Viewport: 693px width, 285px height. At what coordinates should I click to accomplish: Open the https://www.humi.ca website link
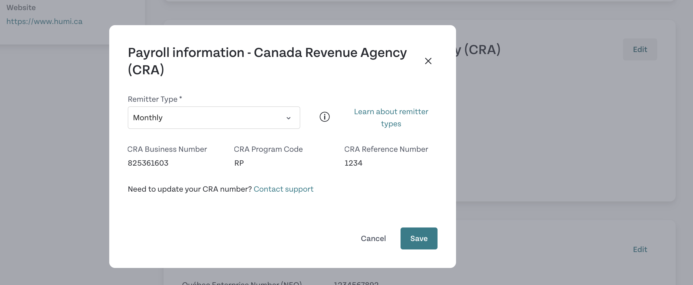coord(45,21)
